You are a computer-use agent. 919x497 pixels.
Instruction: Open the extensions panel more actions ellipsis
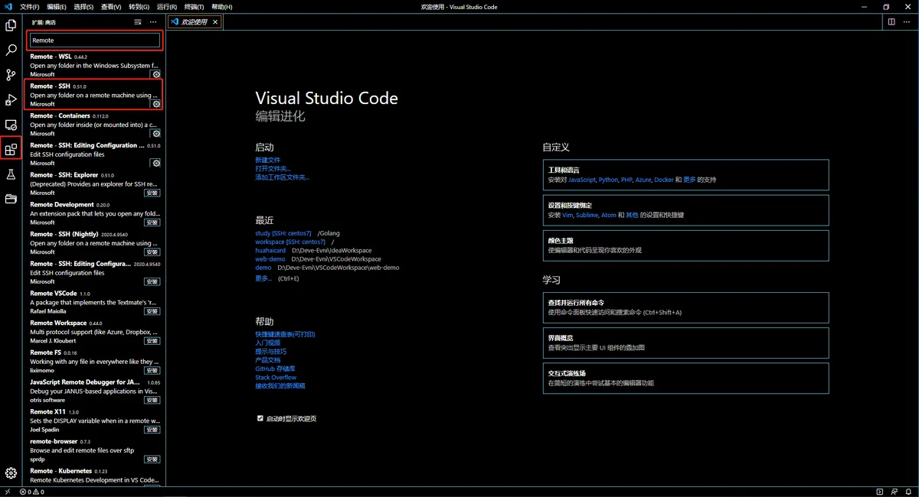tap(153, 22)
